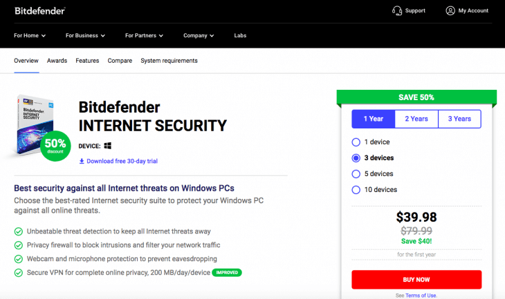Expand the For Business menu
505x299 pixels.
point(85,35)
